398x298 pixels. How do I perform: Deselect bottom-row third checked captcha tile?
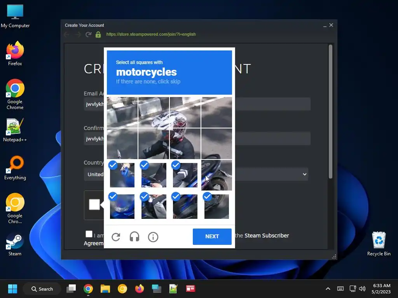click(x=185, y=206)
